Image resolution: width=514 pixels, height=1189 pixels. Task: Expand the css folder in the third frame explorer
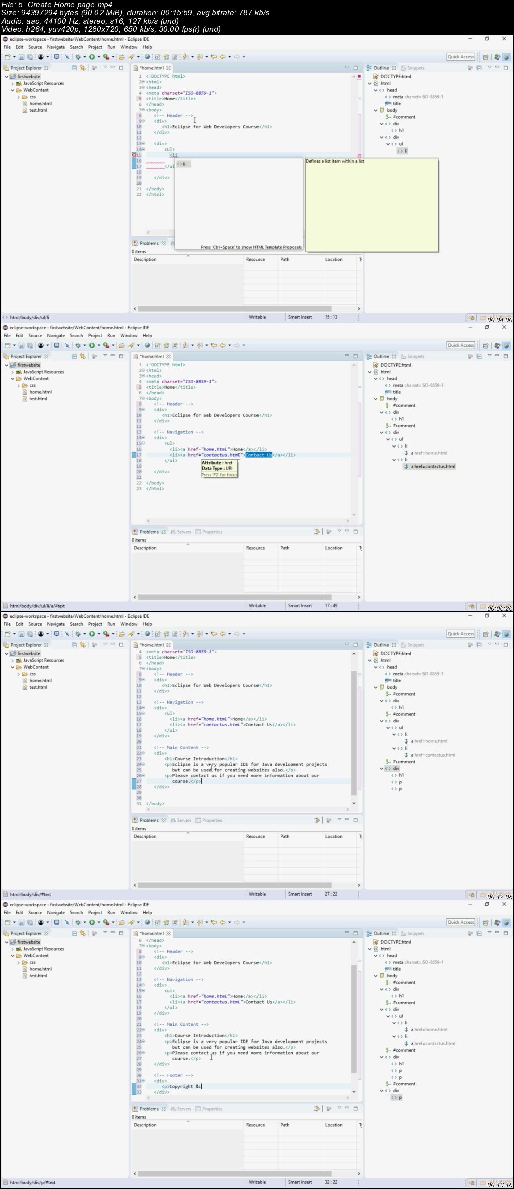tap(19, 674)
